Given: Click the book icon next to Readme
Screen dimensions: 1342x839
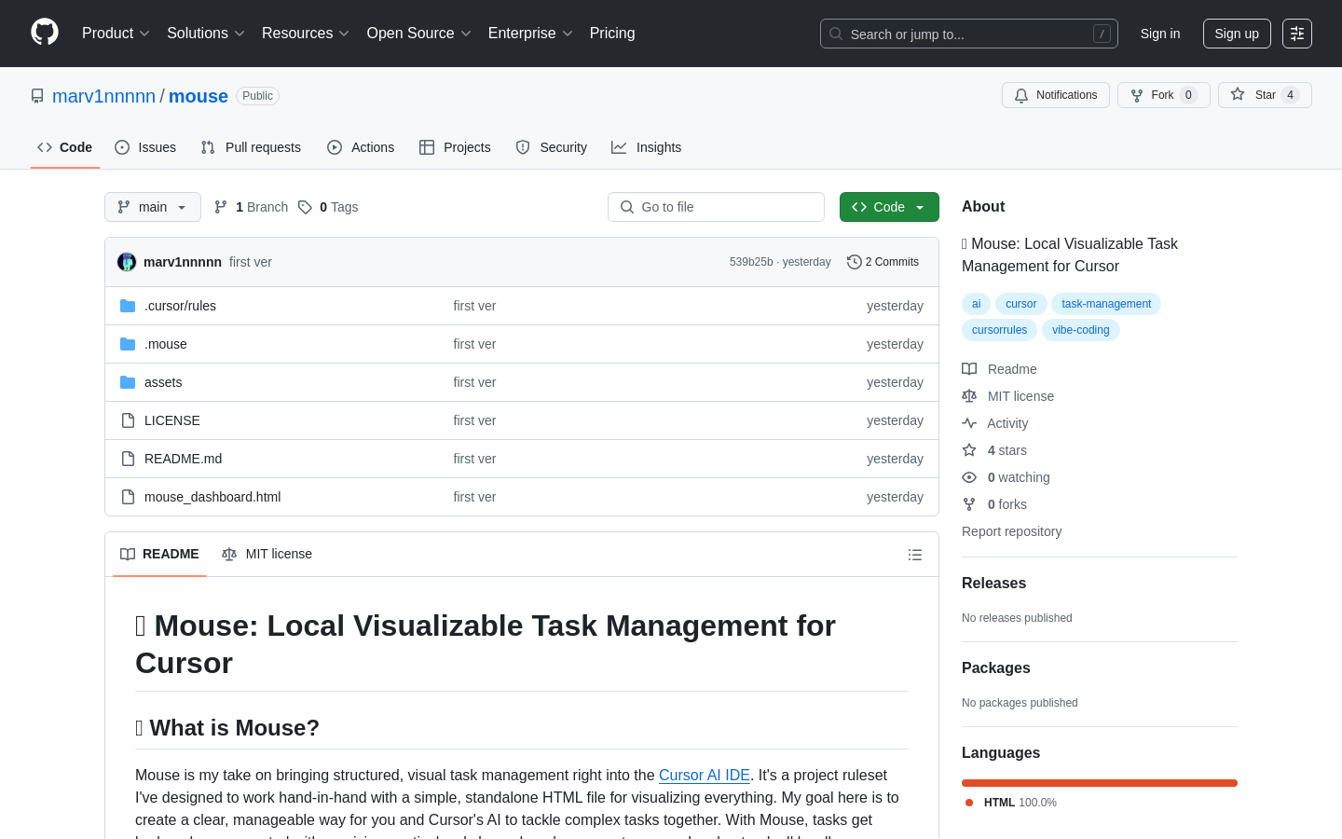Looking at the screenshot, I should (969, 369).
